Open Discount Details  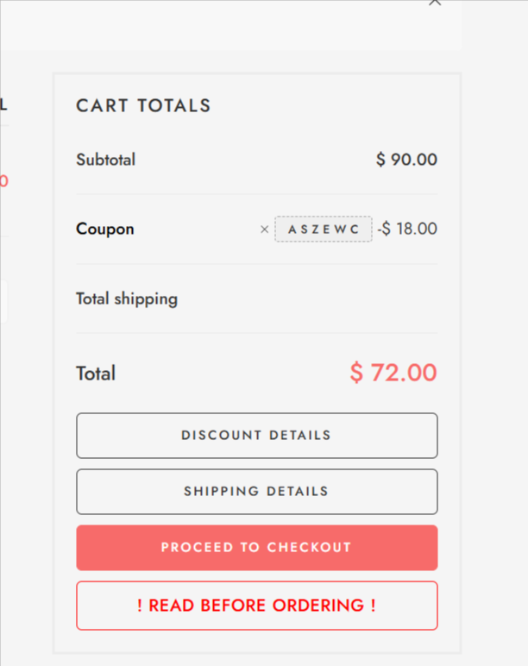256,436
